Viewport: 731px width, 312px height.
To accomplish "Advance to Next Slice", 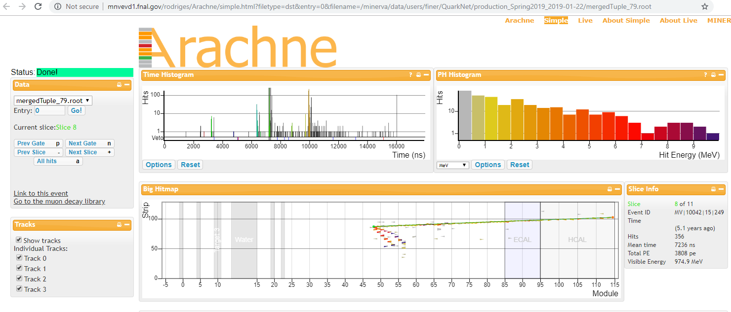I will tap(89, 152).
